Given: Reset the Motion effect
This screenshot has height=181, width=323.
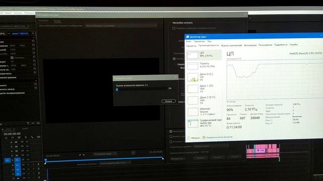Looking at the screenshot, I should click(33, 41).
